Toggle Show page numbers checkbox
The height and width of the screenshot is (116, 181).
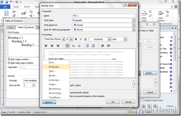point(9,59)
